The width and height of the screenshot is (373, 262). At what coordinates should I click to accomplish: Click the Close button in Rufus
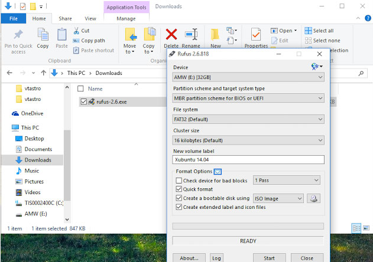pos(307,258)
